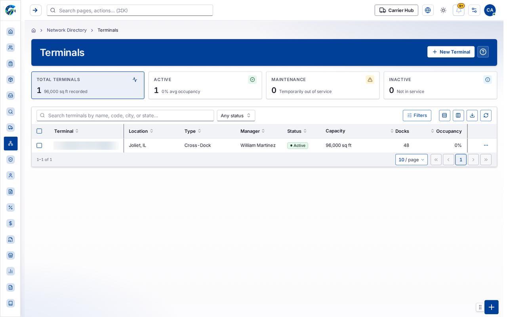
Task: Toggle the light theme sun icon
Action: (x=443, y=10)
